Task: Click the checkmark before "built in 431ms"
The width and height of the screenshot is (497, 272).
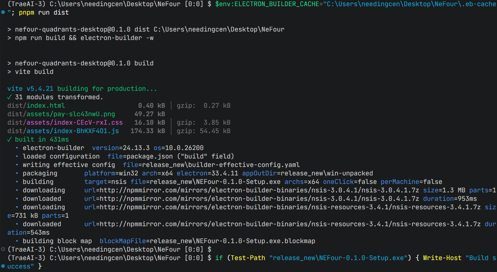Action: coord(10,140)
